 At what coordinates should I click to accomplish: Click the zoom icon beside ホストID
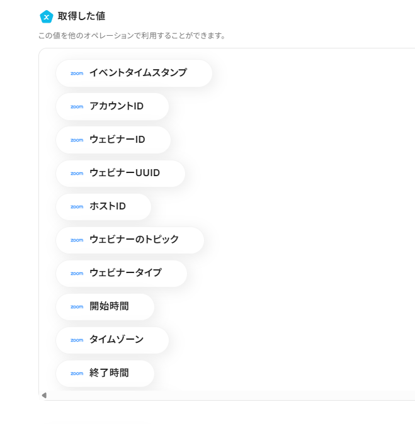pos(77,207)
